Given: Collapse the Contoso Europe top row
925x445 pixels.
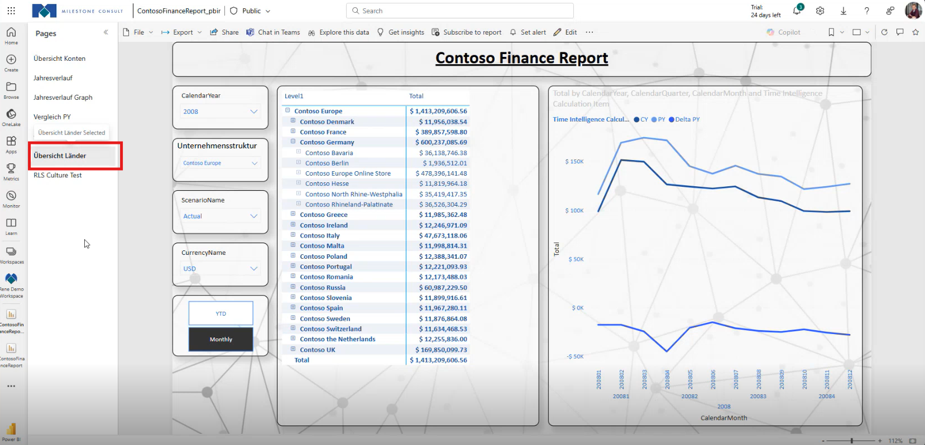Looking at the screenshot, I should coord(287,110).
